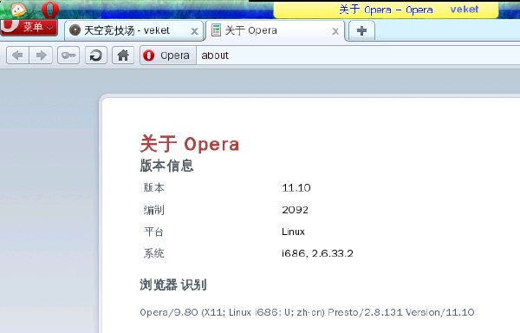Click the 浏览器 识别 section heading

[x=173, y=285]
